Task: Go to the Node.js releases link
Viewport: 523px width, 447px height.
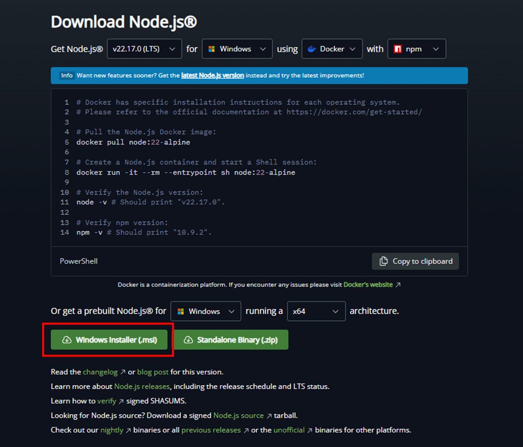Action: pyautogui.click(x=142, y=386)
